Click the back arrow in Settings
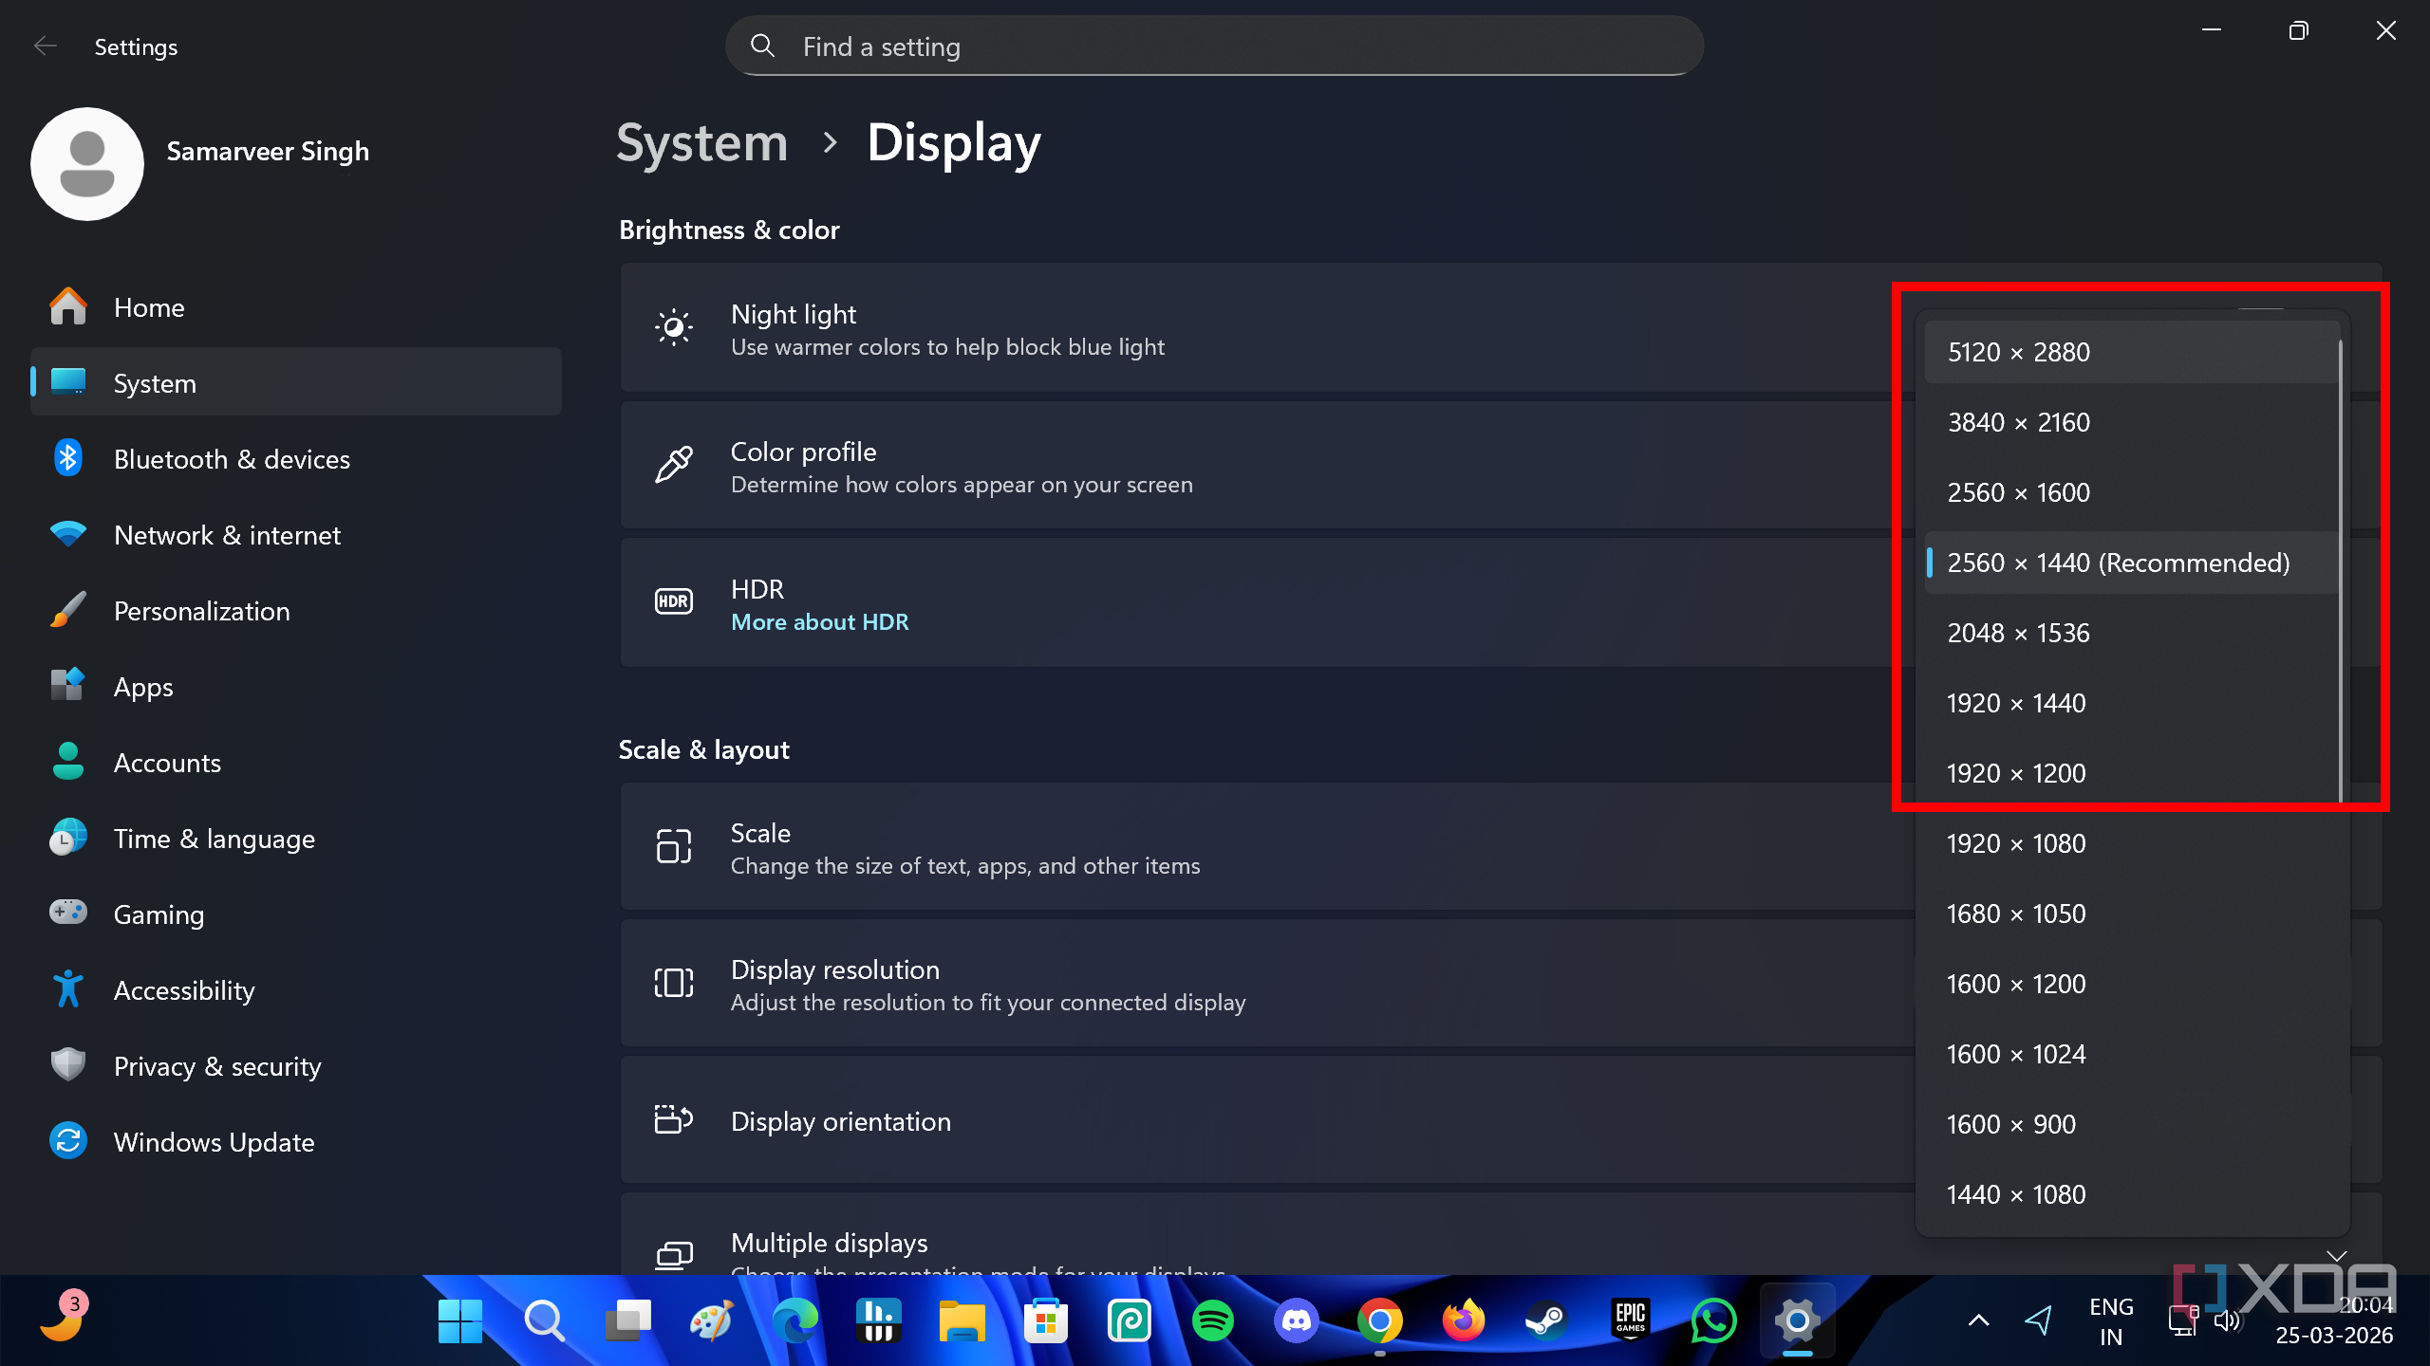Image resolution: width=2430 pixels, height=1366 pixels. [x=45, y=46]
